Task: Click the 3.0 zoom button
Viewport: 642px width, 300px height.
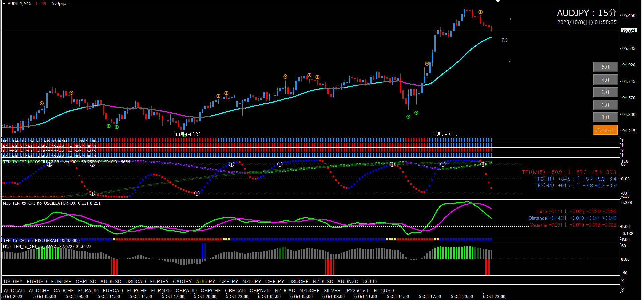Action: [605, 92]
